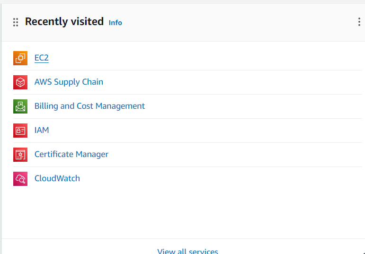Click the Billing and Cost Management icon

[x=20, y=106]
